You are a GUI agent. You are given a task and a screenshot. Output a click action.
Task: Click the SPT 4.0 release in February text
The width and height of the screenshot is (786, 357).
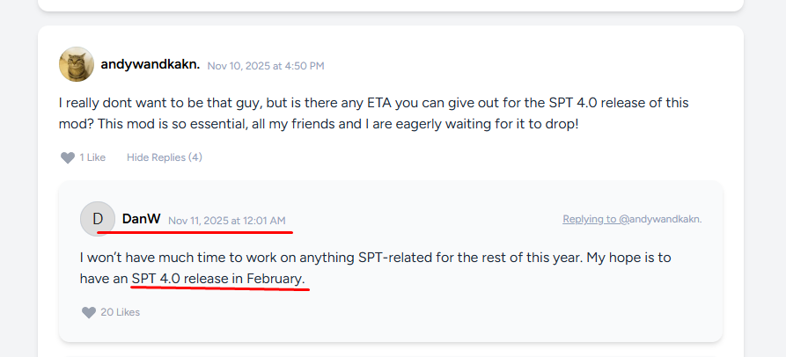[x=219, y=279]
